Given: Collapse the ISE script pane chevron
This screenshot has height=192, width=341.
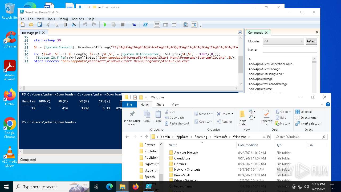Looking at the screenshot, I should tap(240, 33).
